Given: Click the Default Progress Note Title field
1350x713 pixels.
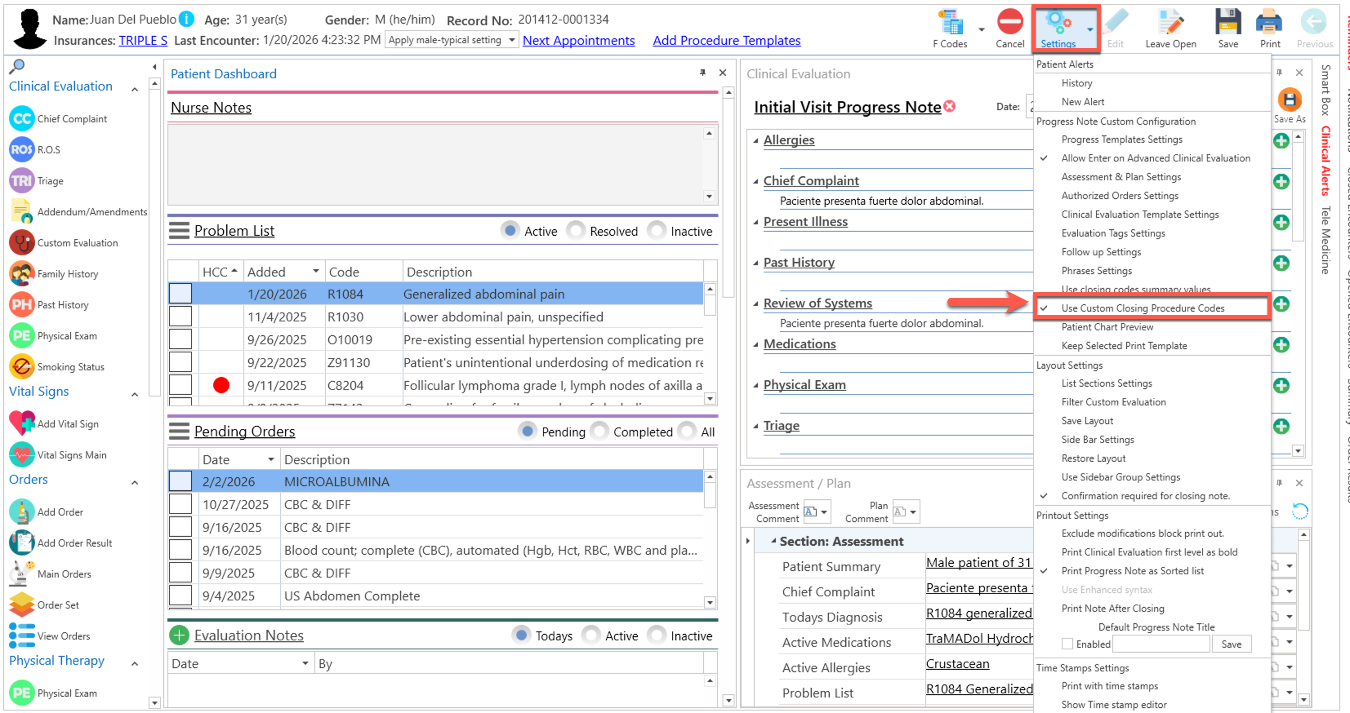Looking at the screenshot, I should point(1161,644).
